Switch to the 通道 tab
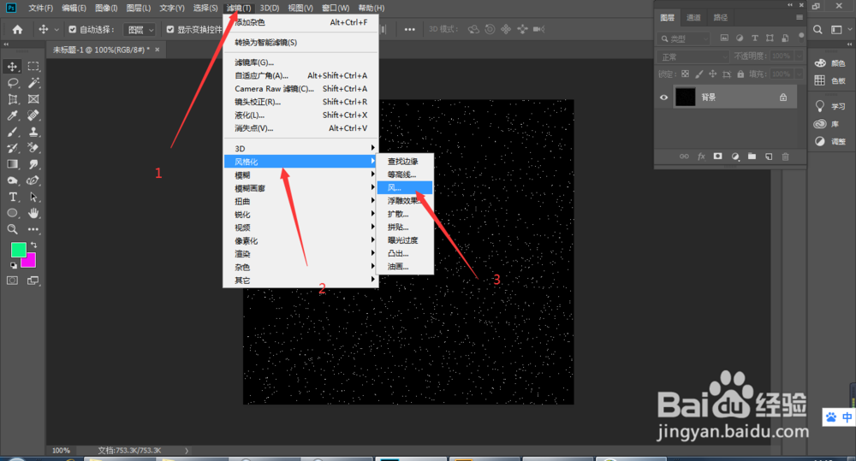This screenshot has width=856, height=461. [x=693, y=17]
